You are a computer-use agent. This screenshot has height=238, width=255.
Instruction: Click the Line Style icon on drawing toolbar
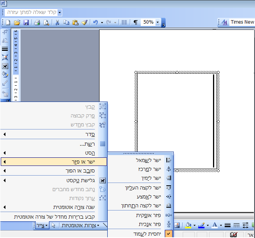pyautogui.click(x=227, y=225)
